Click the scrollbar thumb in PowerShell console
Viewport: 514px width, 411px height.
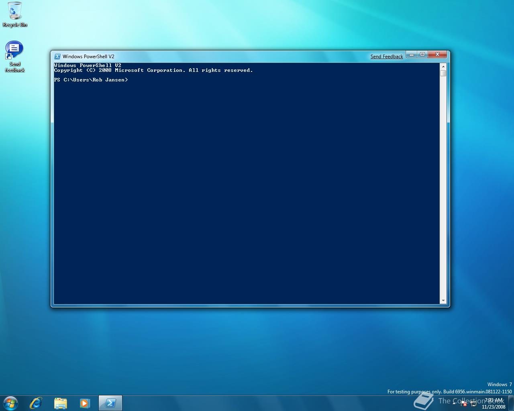click(x=443, y=73)
